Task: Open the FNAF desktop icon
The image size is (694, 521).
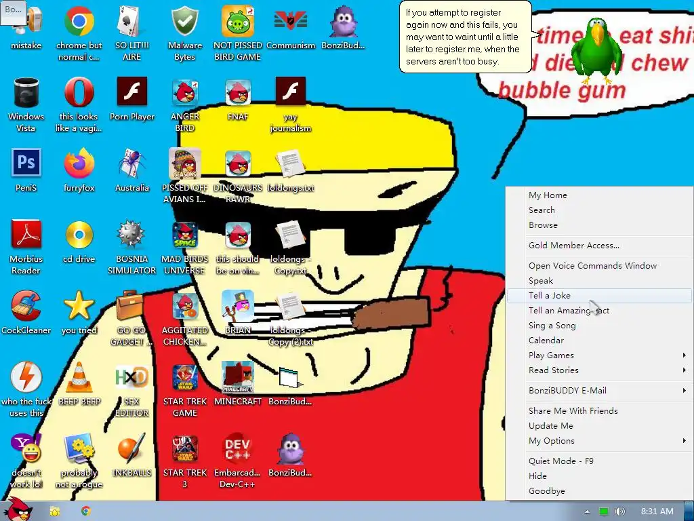Action: pos(238,92)
